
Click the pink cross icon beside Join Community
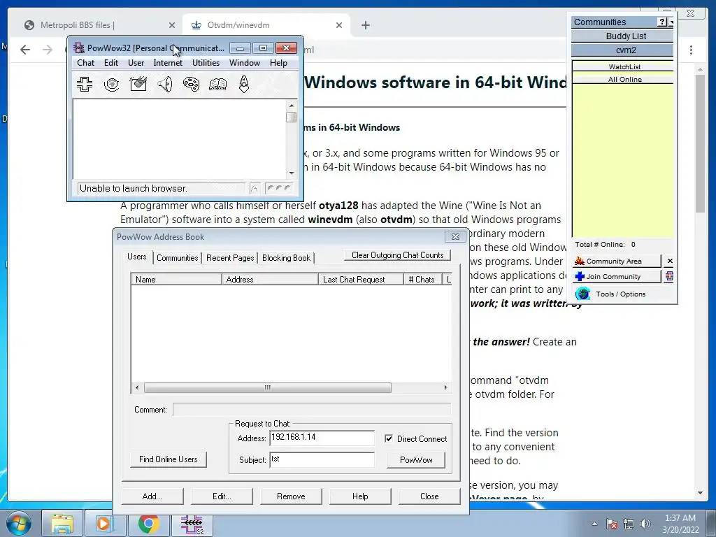[x=669, y=276]
